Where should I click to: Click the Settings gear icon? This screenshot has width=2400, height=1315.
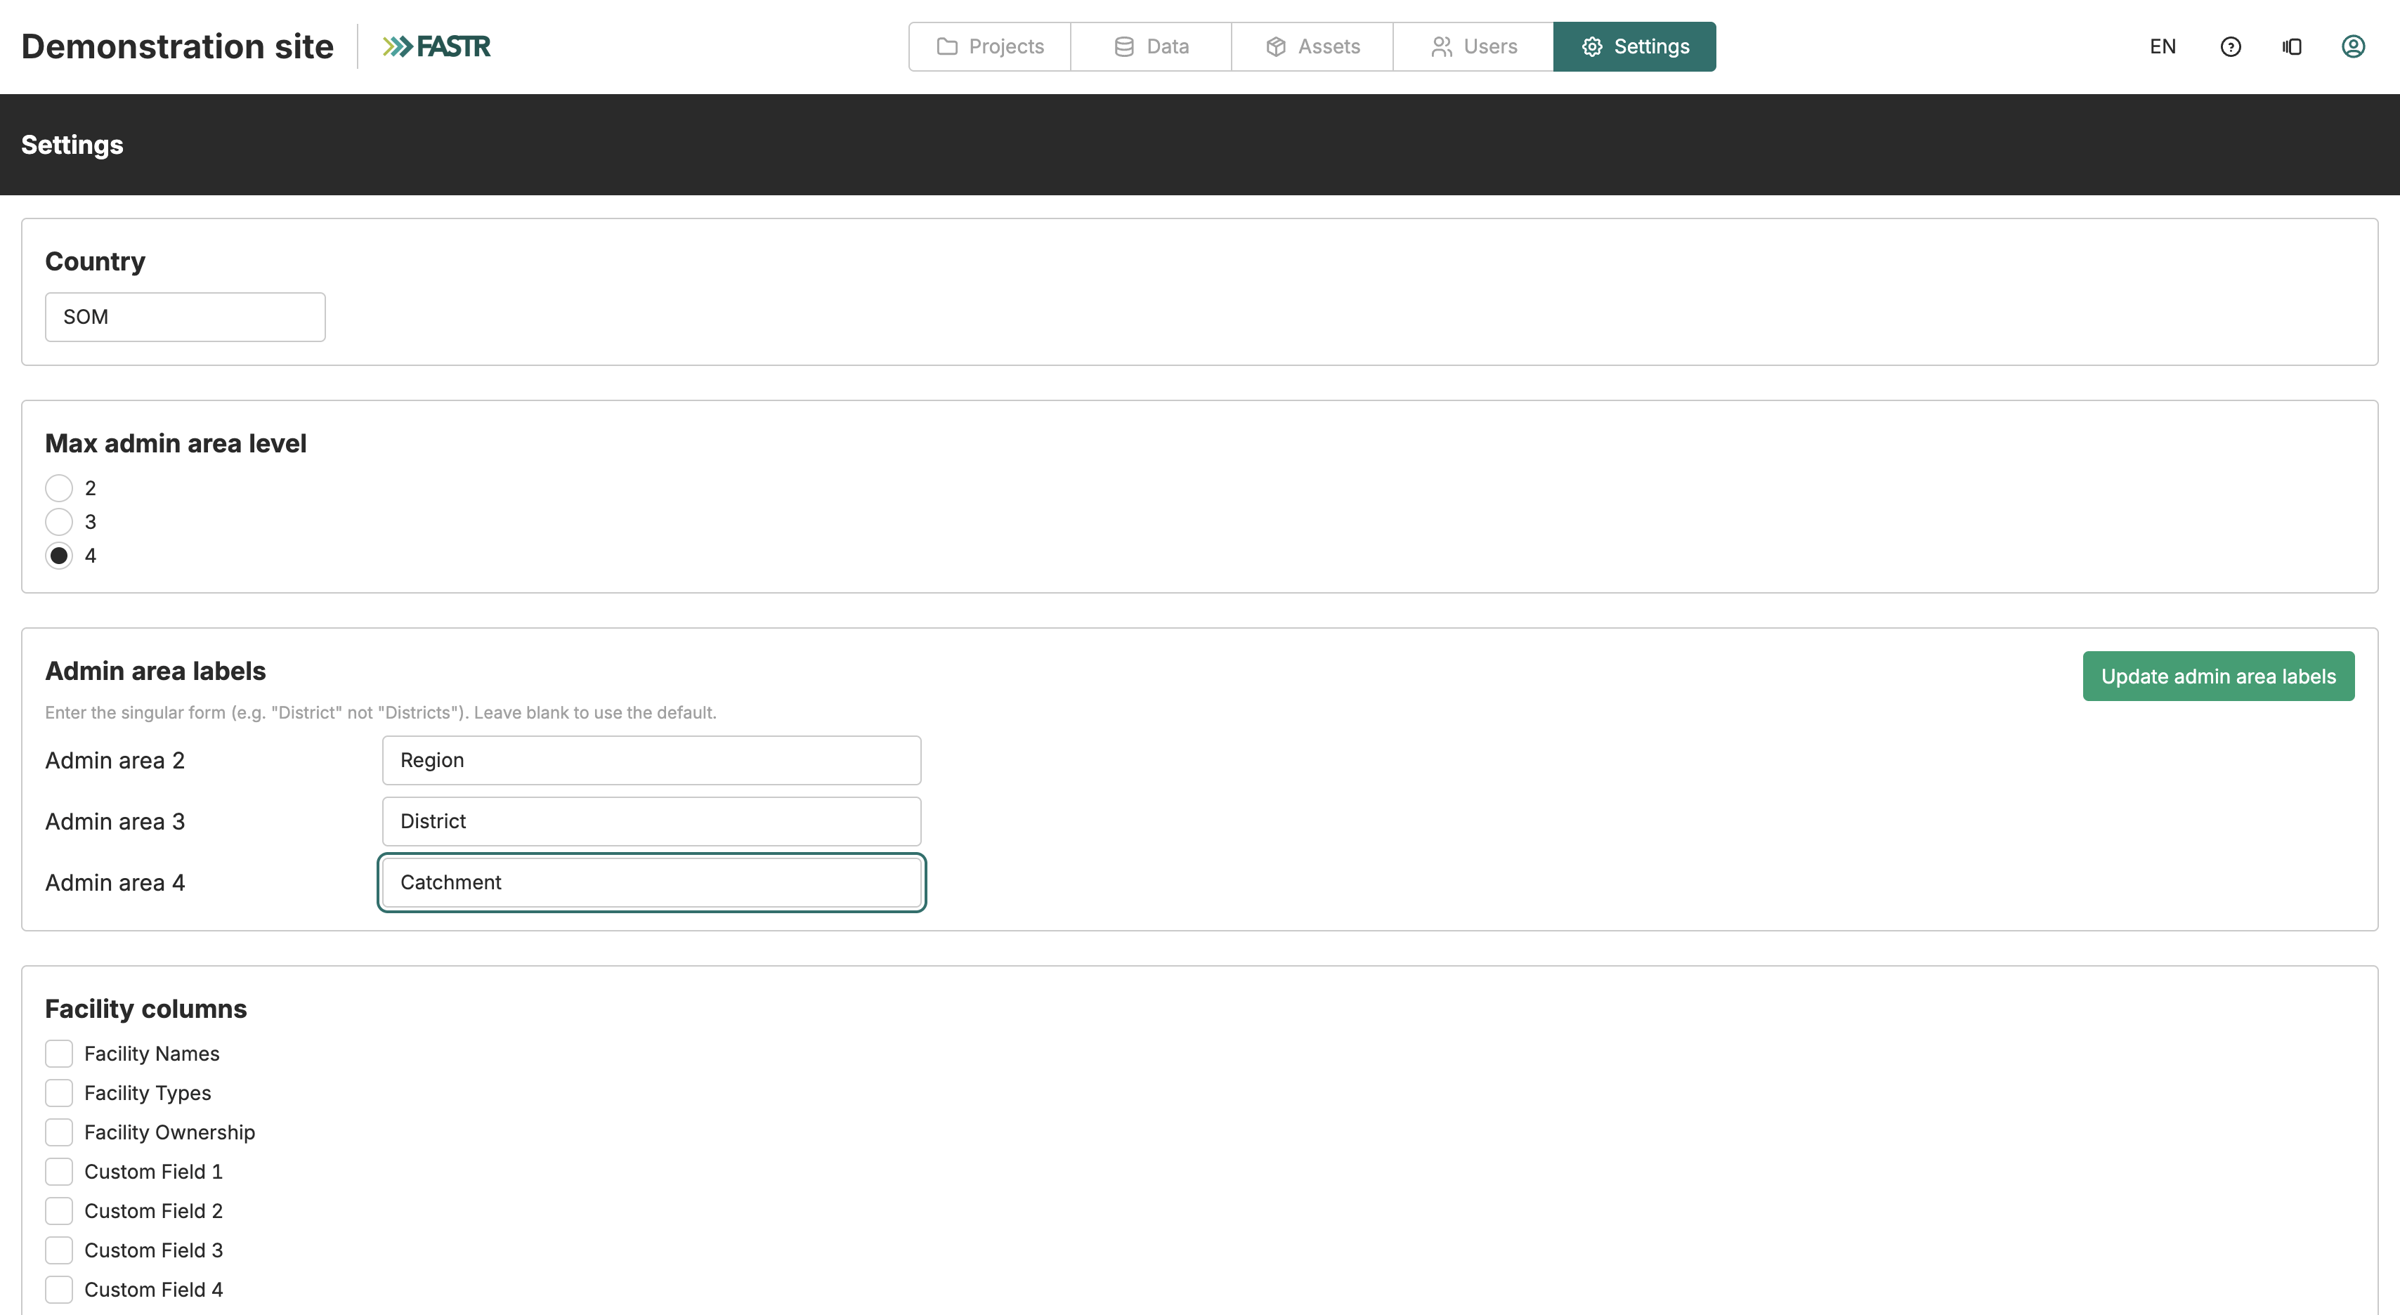(x=1592, y=46)
